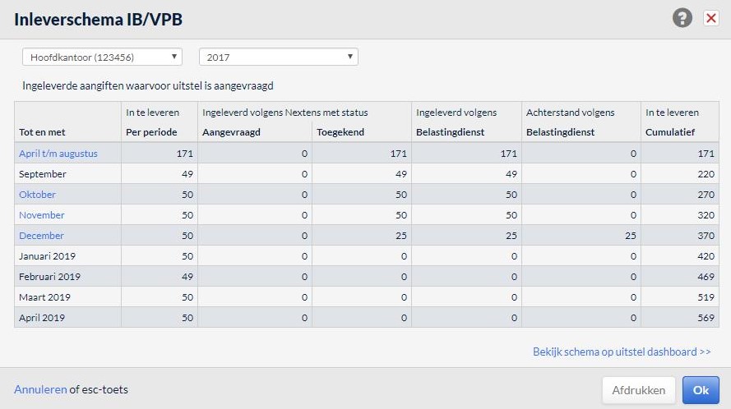Close the Inleverschema dialog with red X
Screen dimensions: 731x409
[x=711, y=18]
